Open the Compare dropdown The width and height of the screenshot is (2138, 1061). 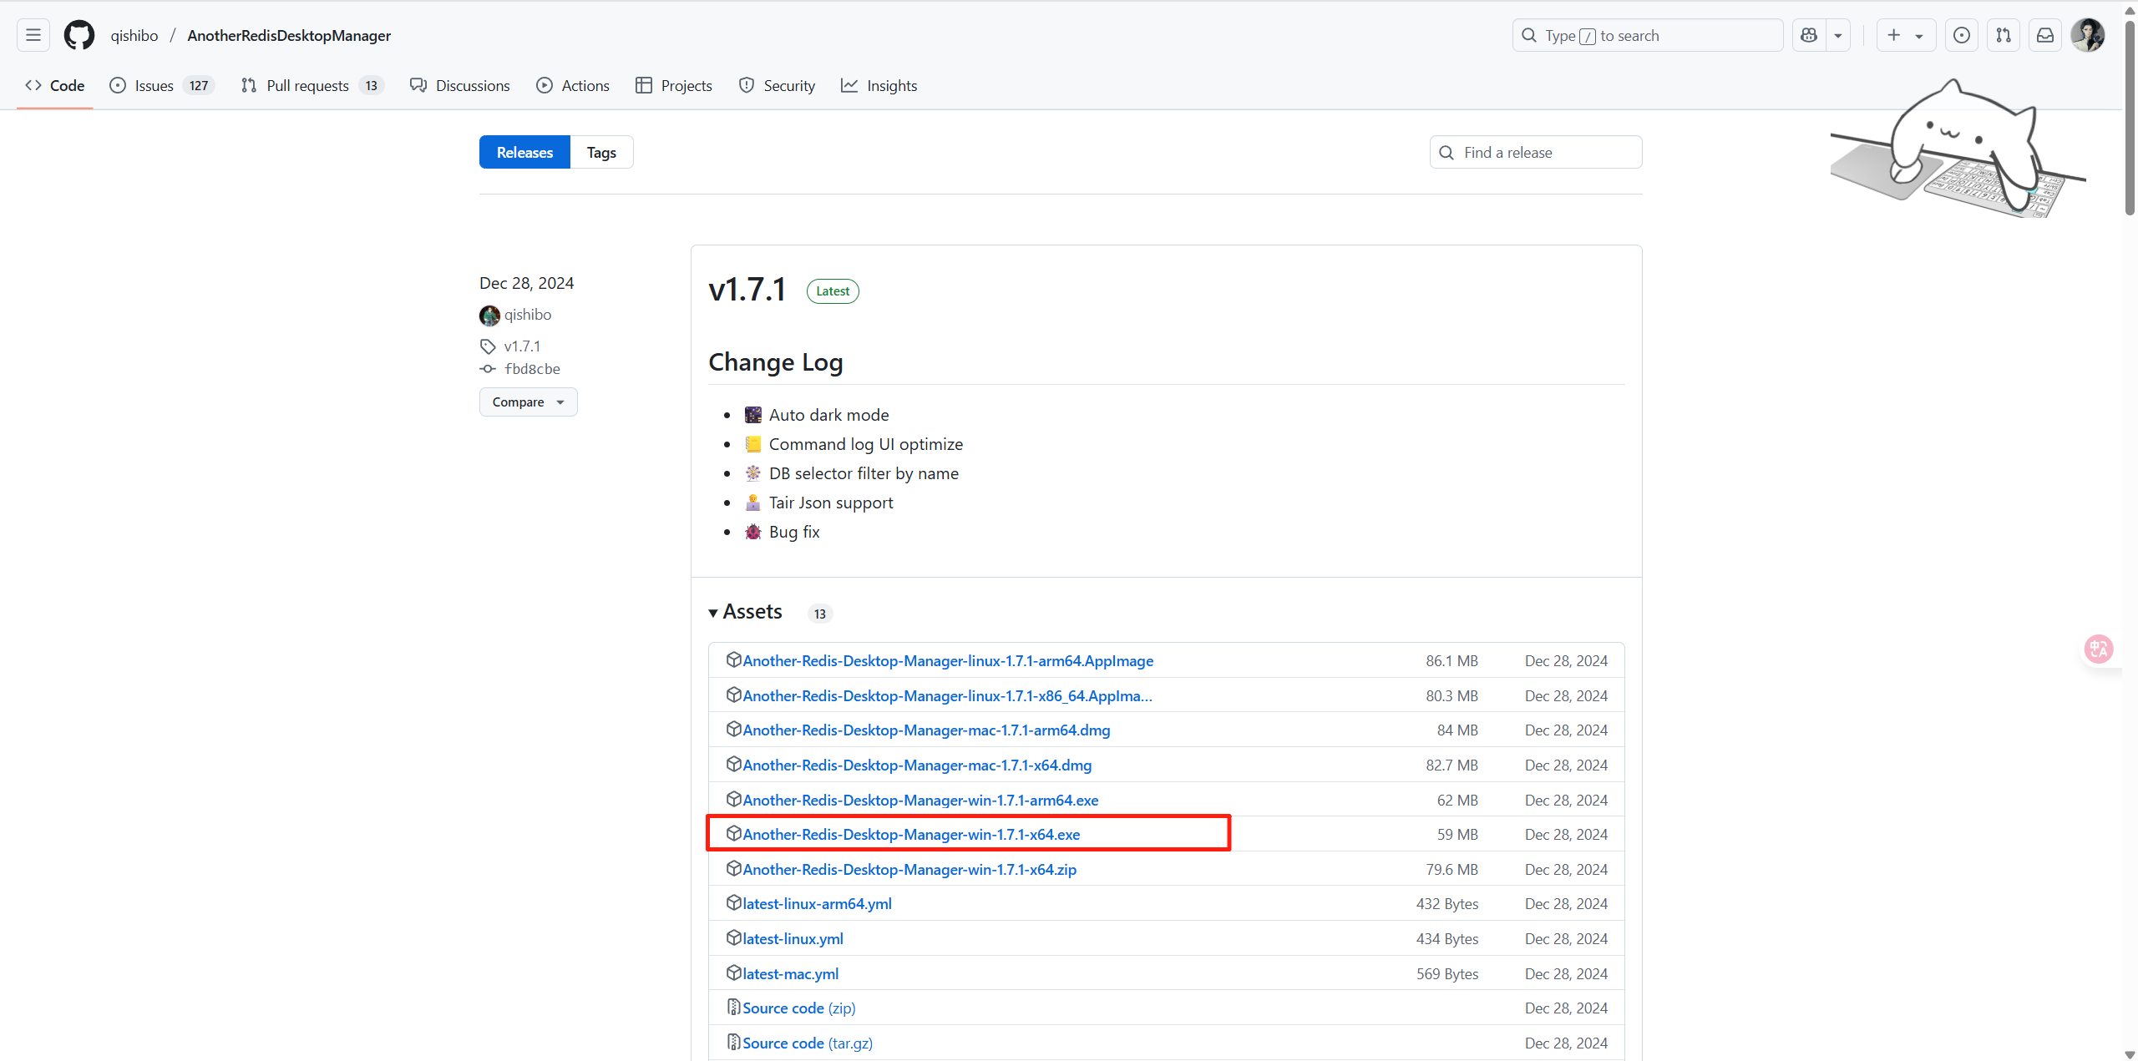click(x=528, y=402)
